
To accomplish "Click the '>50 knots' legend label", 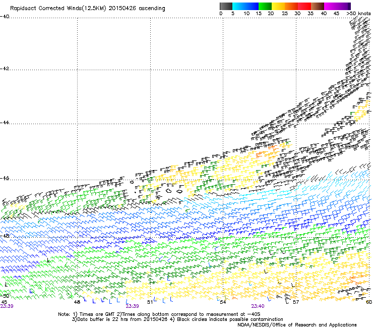I will [x=359, y=14].
